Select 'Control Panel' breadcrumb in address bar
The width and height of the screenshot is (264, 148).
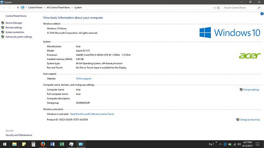(35, 7)
